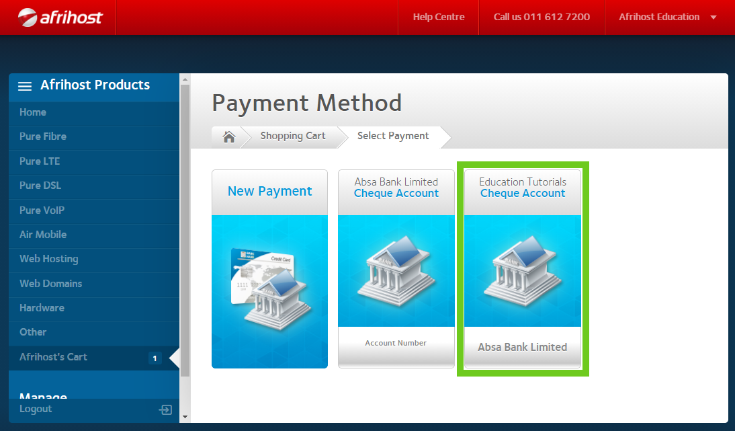Choose the Absa Bank Limited cheque account icon
The width and height of the screenshot is (735, 431).
point(396,270)
